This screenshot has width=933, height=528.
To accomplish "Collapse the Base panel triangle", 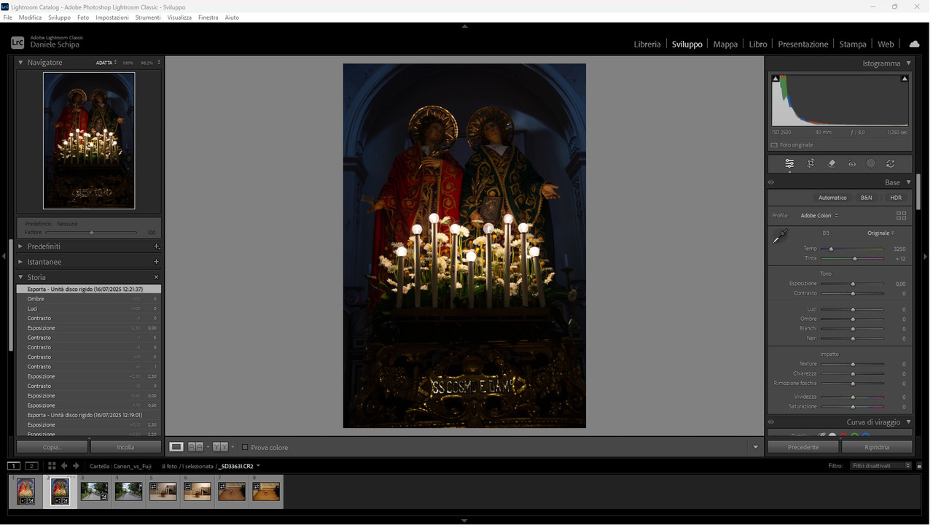I will pos(908,182).
